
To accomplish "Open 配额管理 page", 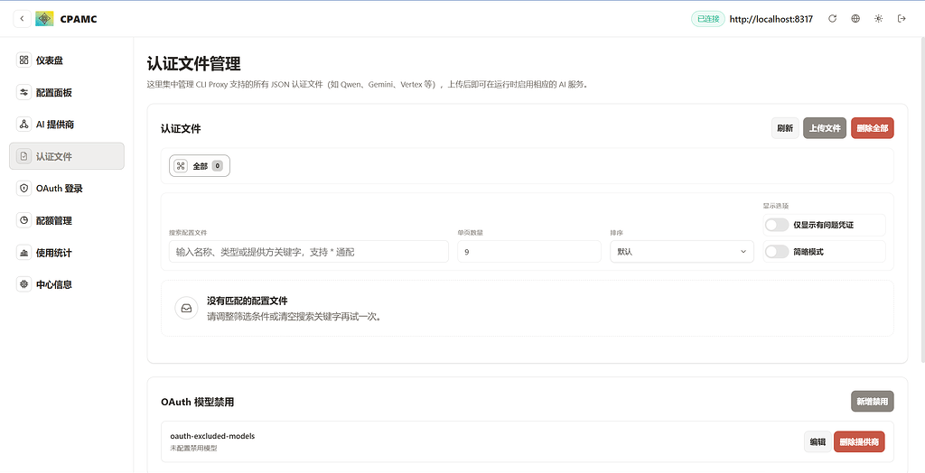I will pos(67,220).
